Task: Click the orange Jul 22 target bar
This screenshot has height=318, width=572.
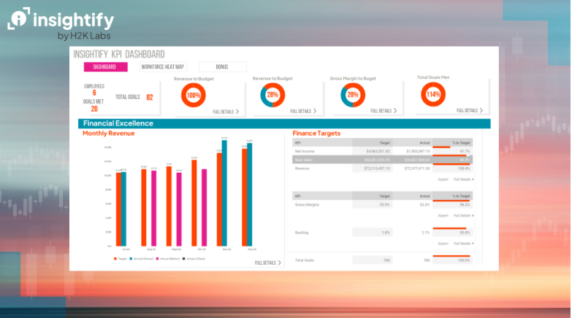Action: click(118, 209)
